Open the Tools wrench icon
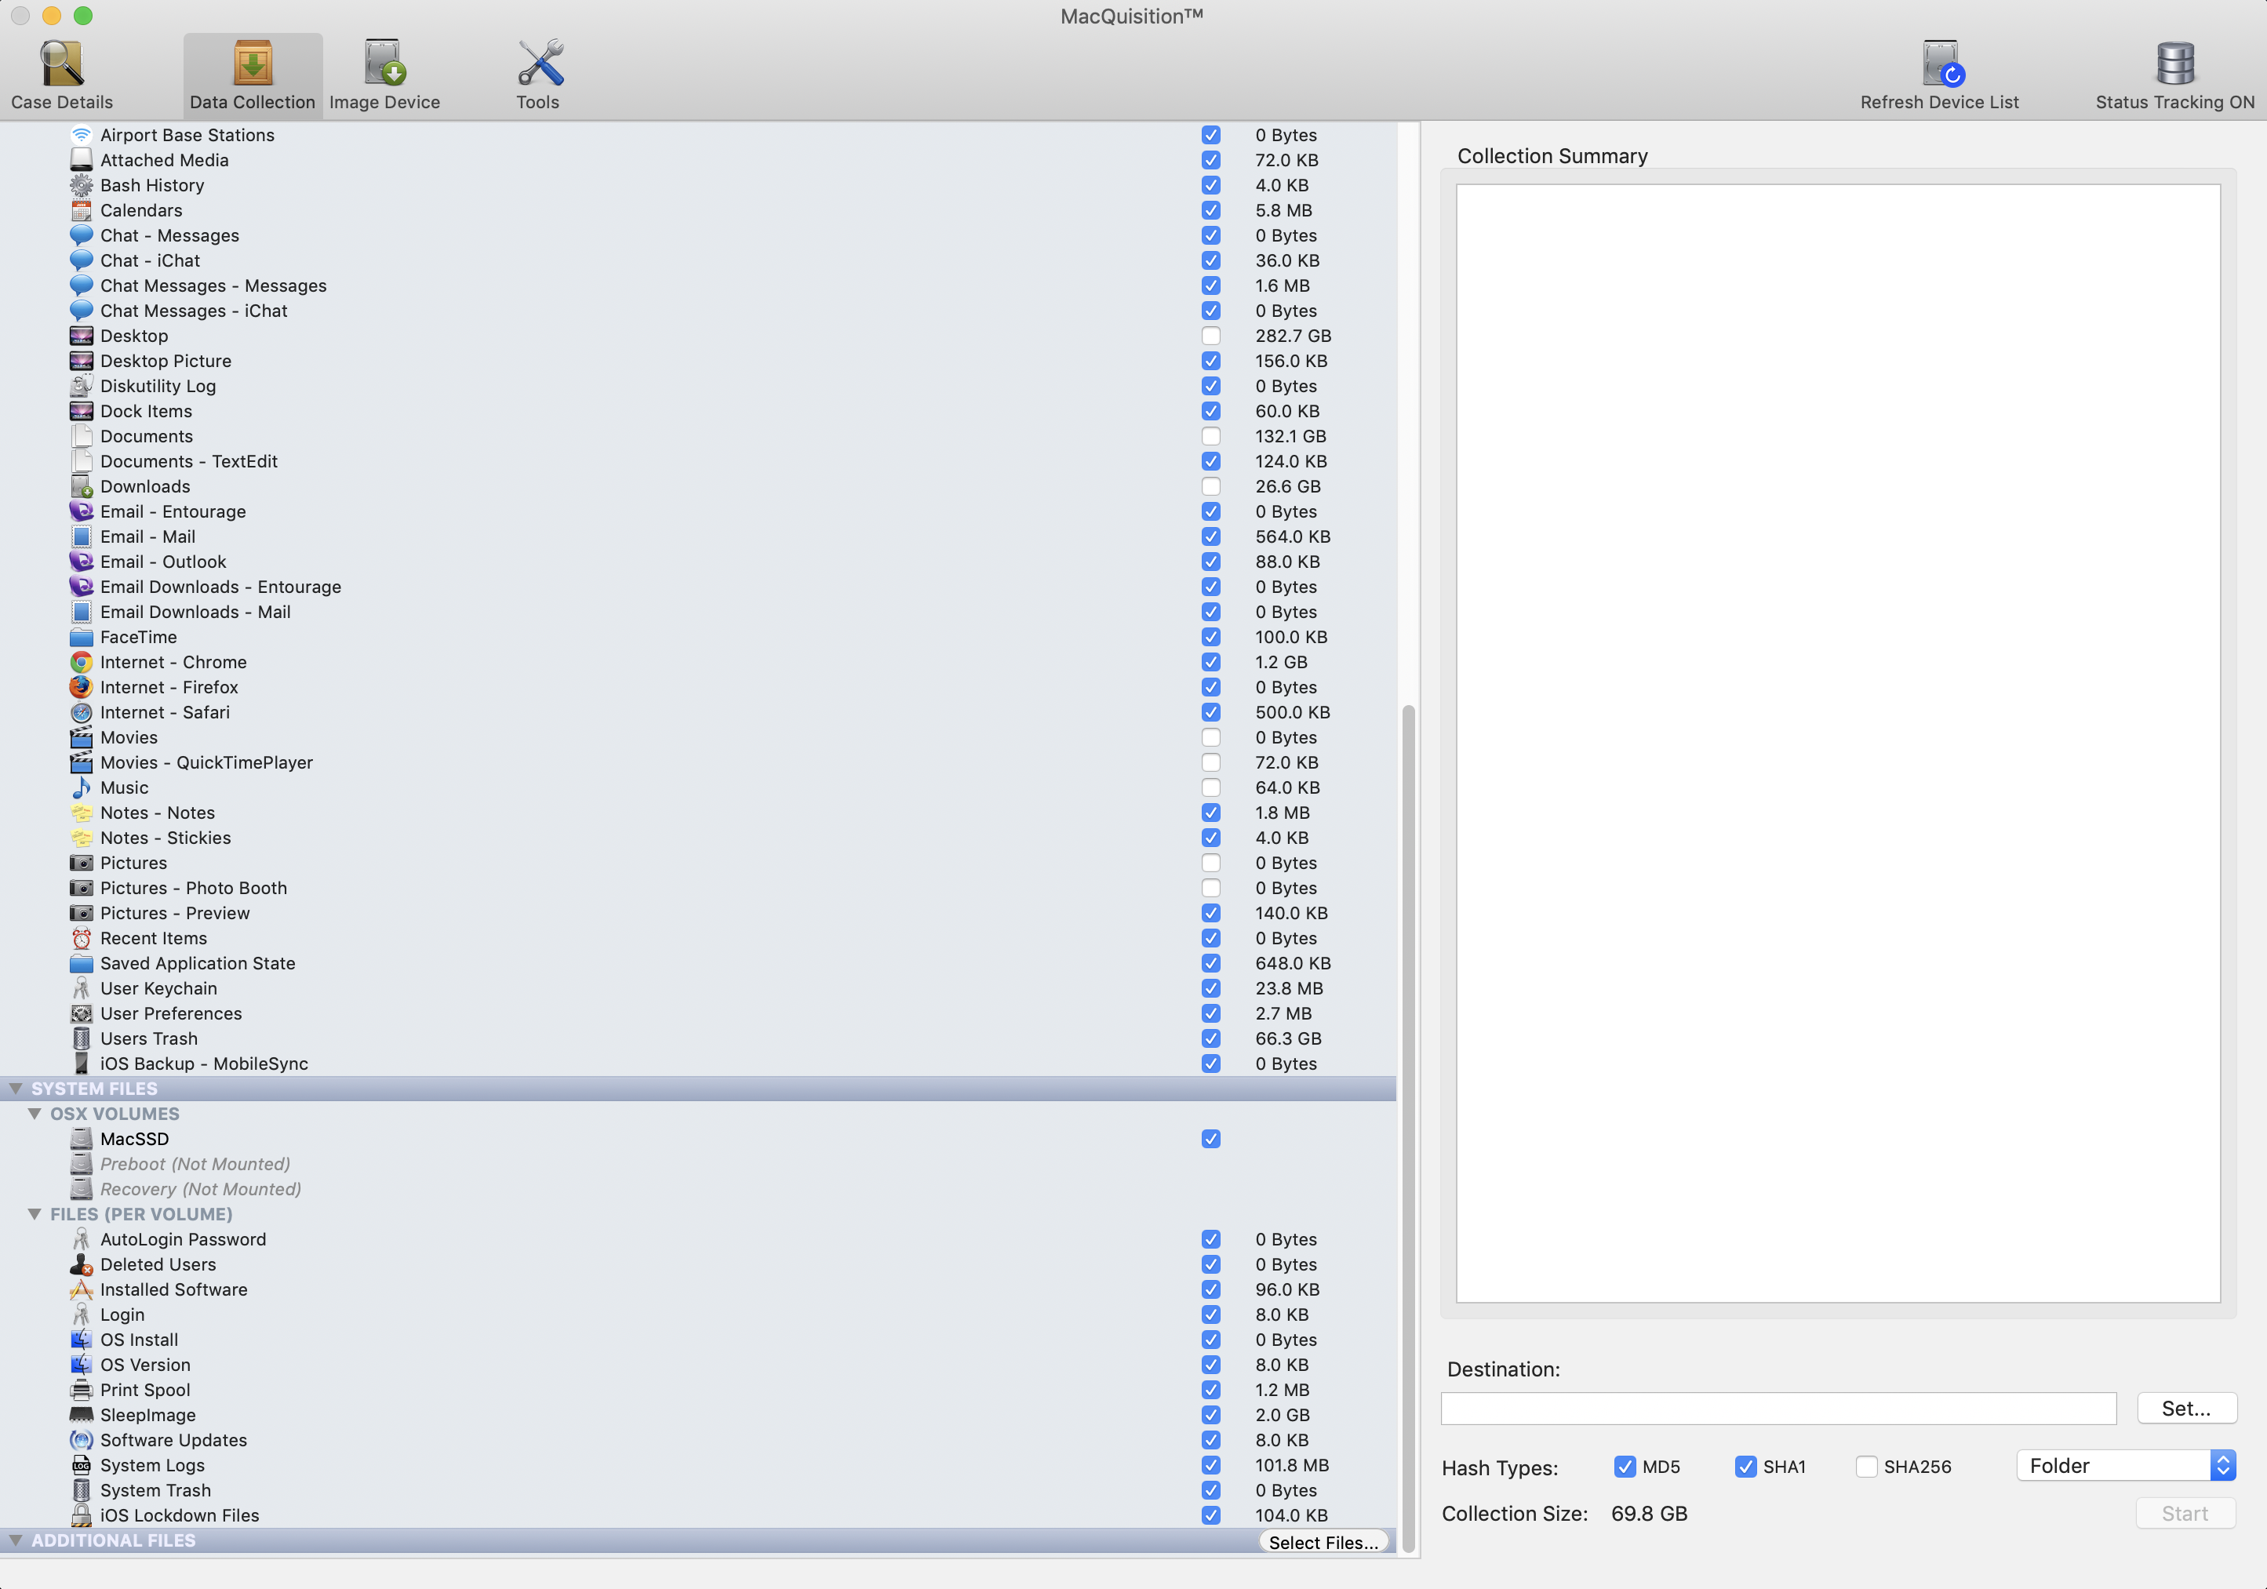The image size is (2267, 1589). (540, 64)
